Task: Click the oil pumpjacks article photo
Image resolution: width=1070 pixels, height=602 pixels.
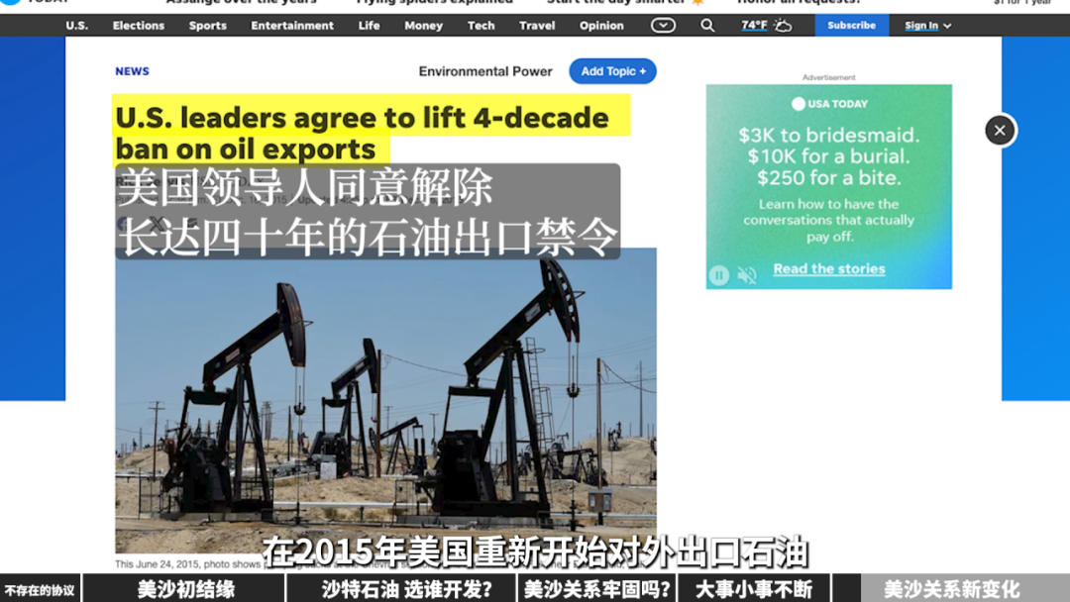Action: 385,401
